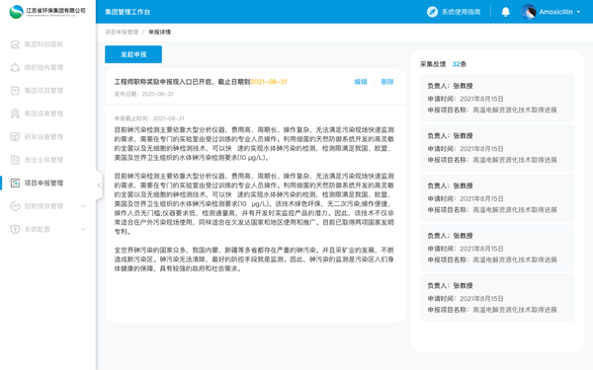The height and width of the screenshot is (370, 593).
Task: Click the 集团管理工作台 header title
Action: click(x=127, y=12)
